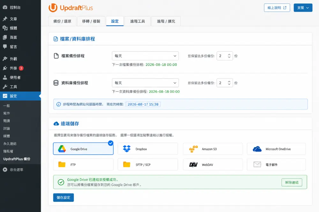Click the 設定 sliders icon in sidebar

(x=5, y=96)
